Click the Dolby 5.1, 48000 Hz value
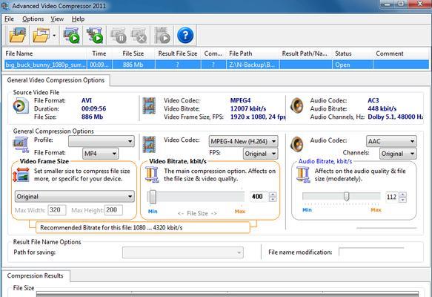Screen dimensions: 432x297 396,117
